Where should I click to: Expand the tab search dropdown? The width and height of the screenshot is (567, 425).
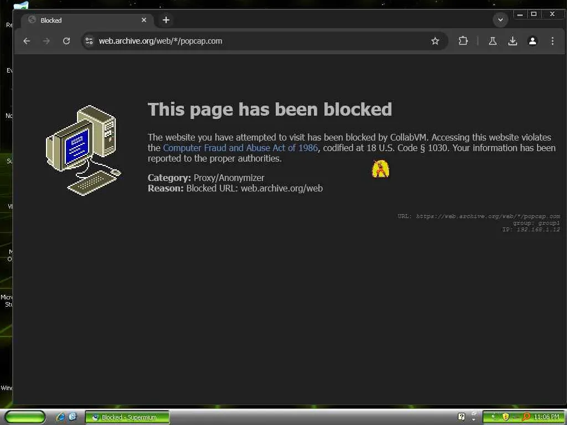(x=501, y=20)
